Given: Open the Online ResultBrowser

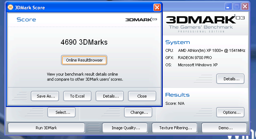Looking at the screenshot, I should (x=84, y=60).
